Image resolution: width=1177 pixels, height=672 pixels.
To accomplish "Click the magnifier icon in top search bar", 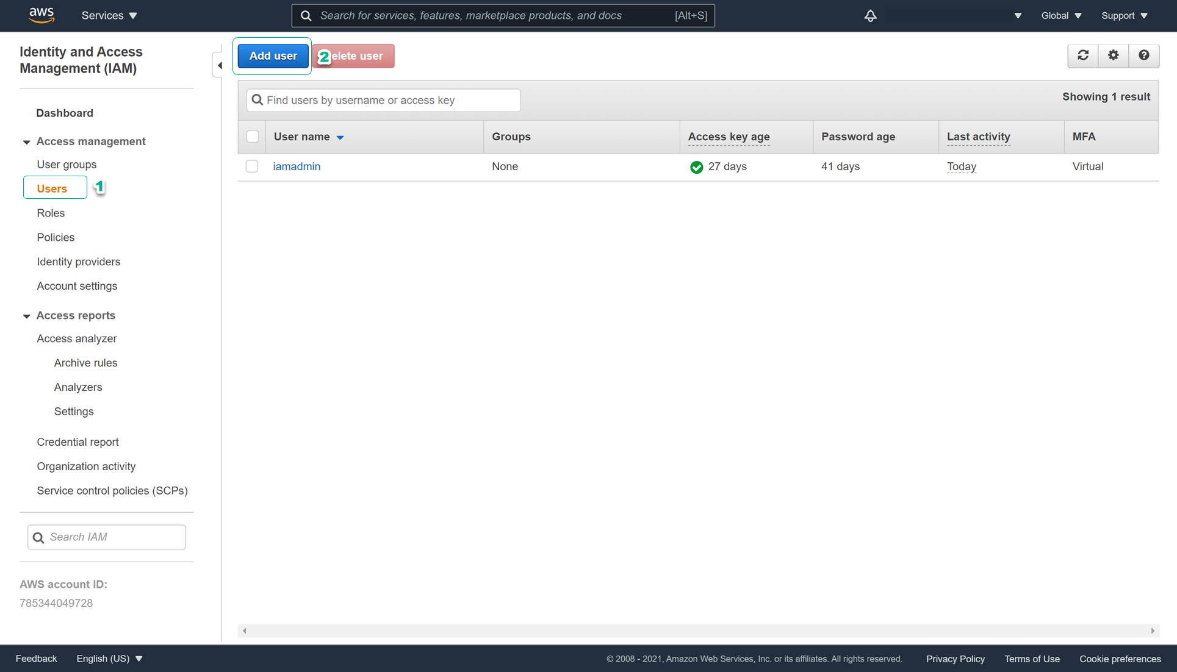I will pos(306,16).
